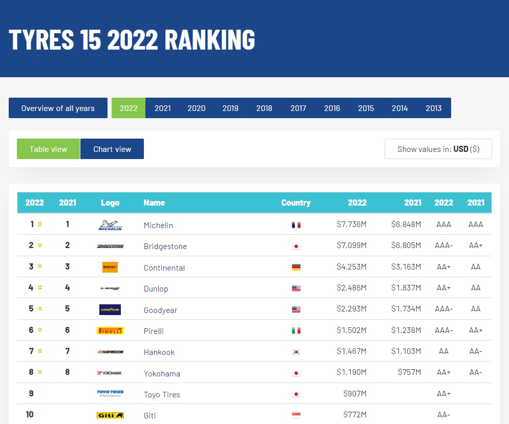Screen dimensions: 509x424
Task: Click the US flag in Goodyear row
Action: tap(296, 309)
